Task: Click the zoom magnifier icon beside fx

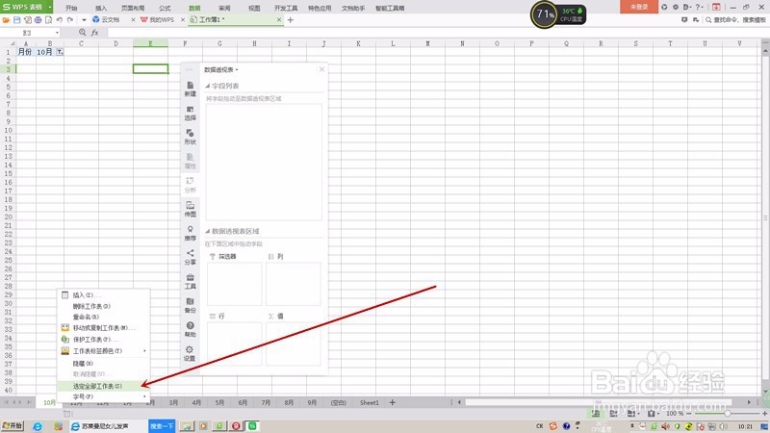Action: click(82, 33)
